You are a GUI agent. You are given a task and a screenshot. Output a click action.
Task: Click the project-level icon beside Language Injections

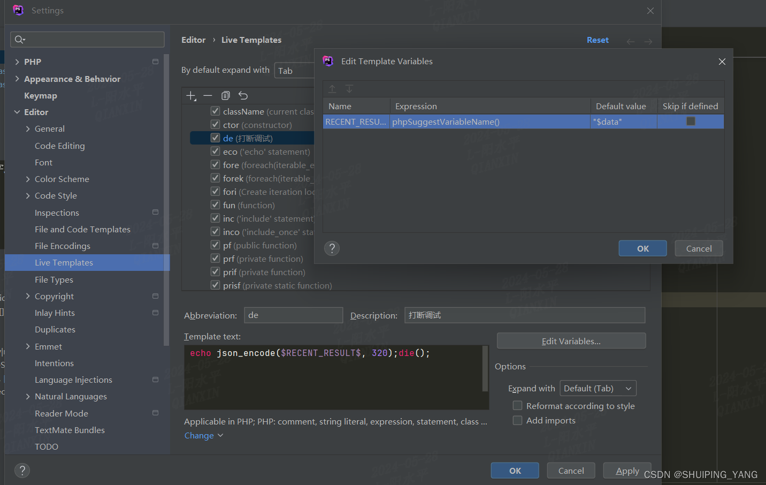coord(156,380)
